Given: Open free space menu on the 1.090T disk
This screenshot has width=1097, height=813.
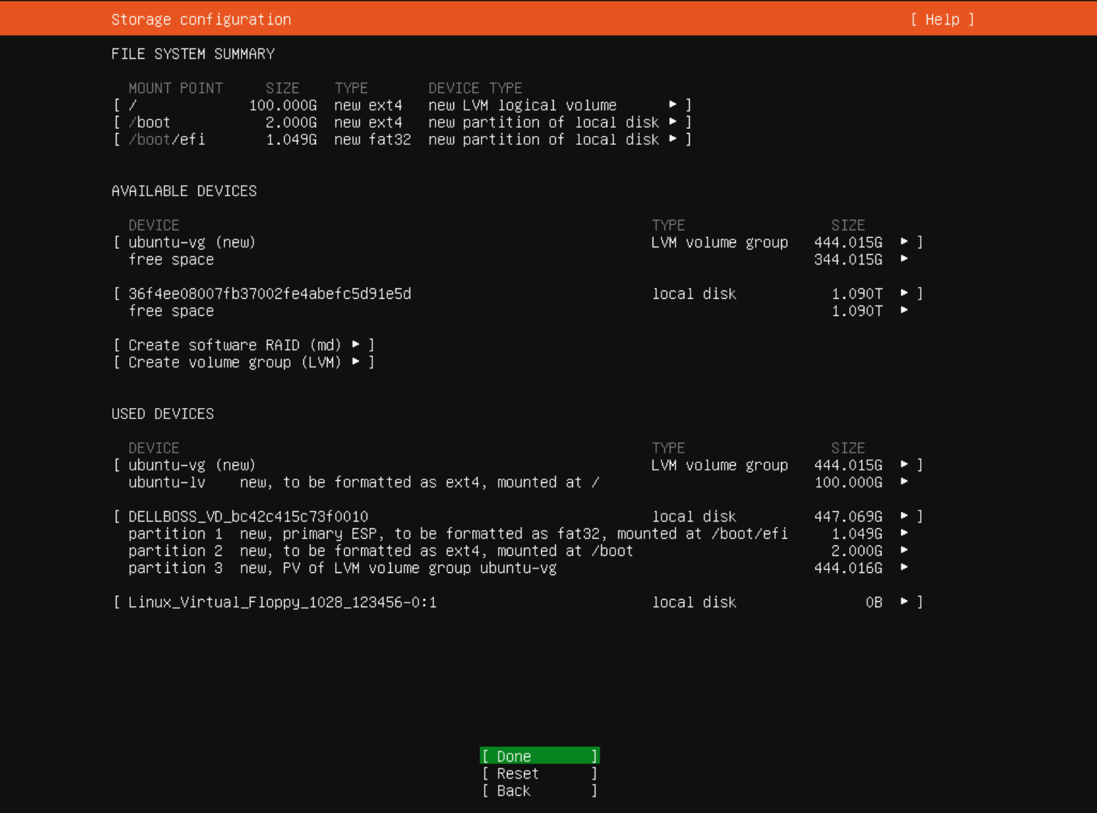Looking at the screenshot, I should 906,311.
